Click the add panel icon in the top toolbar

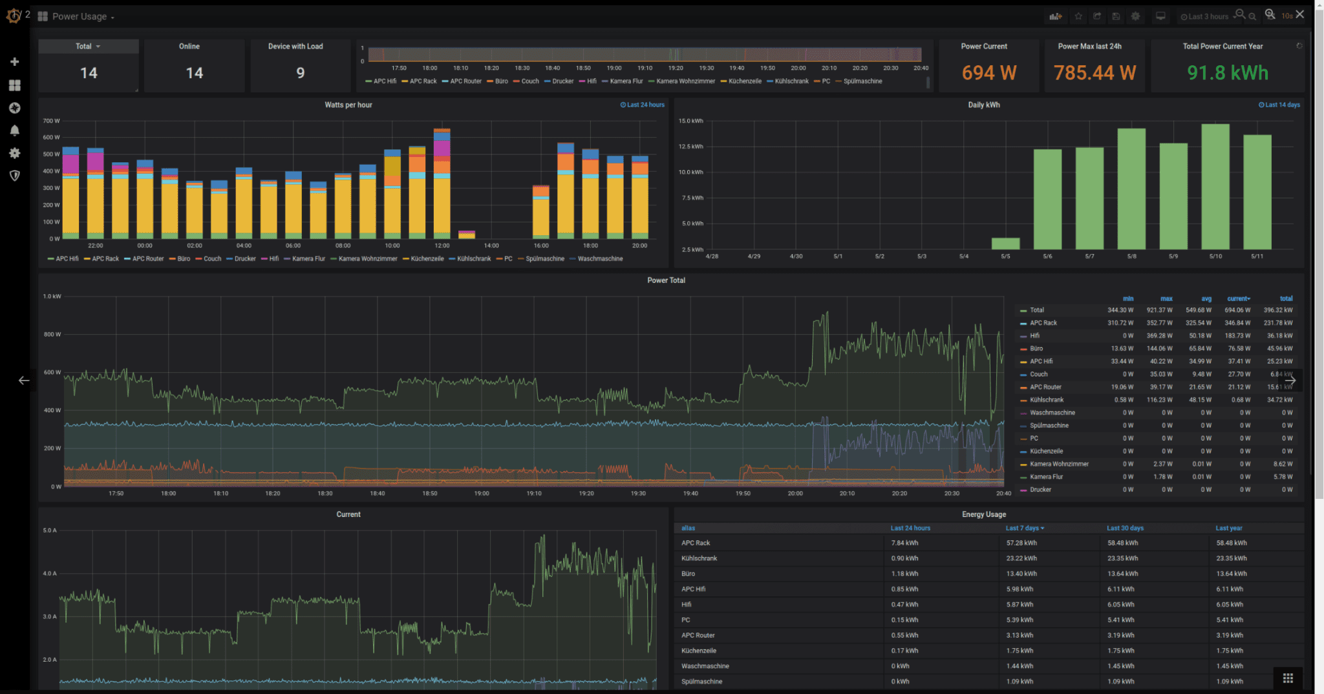1056,16
